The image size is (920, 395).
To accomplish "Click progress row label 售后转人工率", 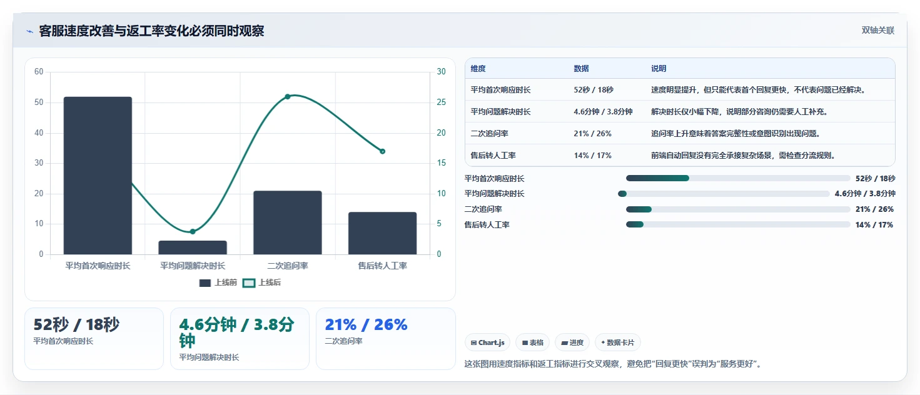I will pos(487,224).
